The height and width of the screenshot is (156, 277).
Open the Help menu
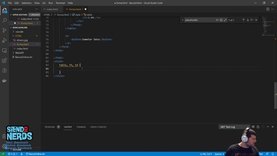pos(70,3)
